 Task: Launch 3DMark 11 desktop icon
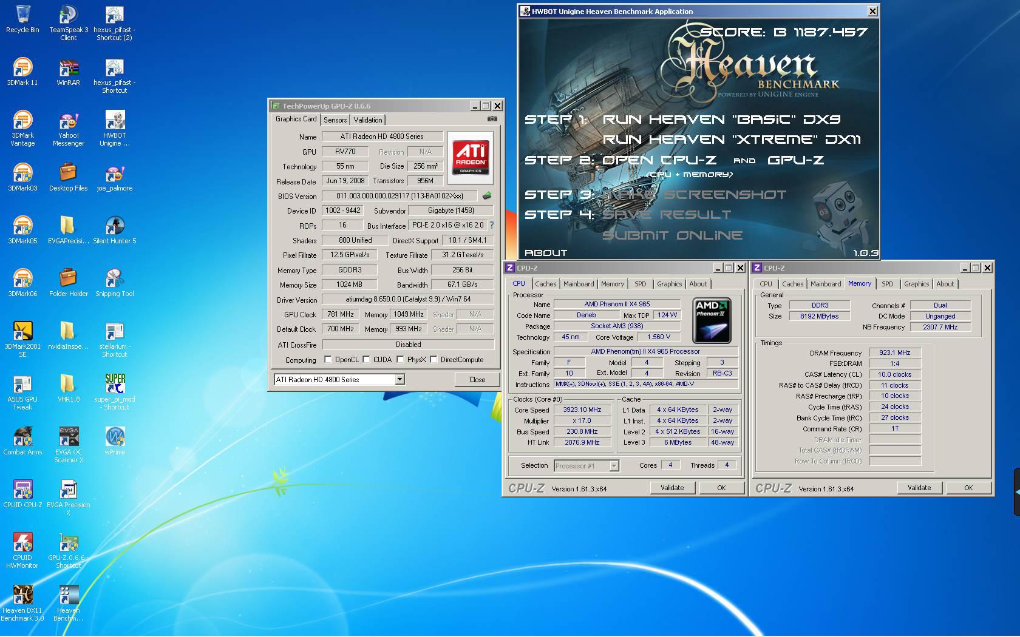(x=22, y=72)
